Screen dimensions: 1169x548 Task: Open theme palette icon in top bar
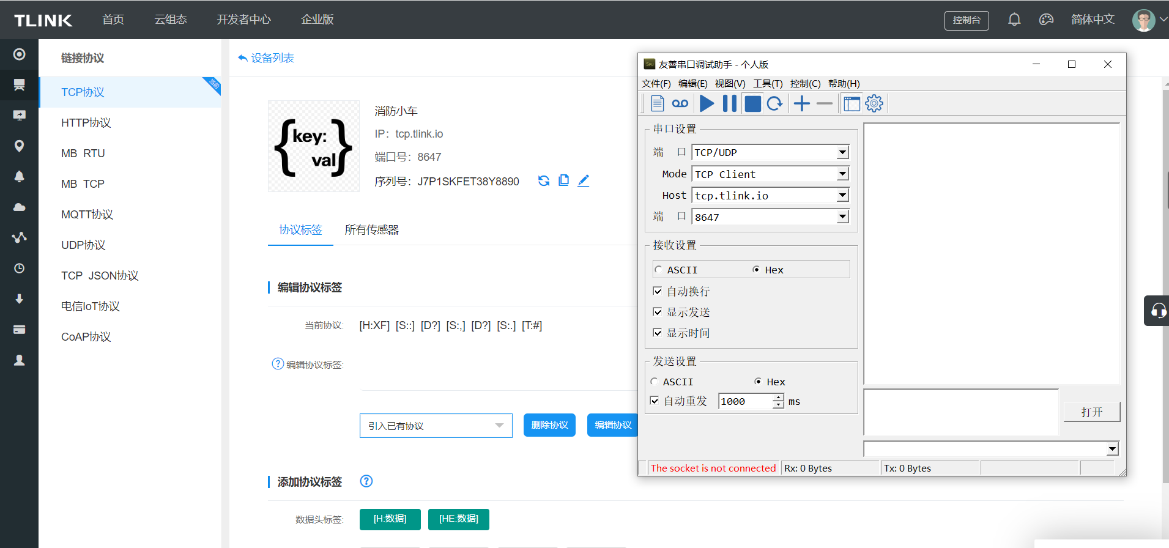click(x=1046, y=20)
